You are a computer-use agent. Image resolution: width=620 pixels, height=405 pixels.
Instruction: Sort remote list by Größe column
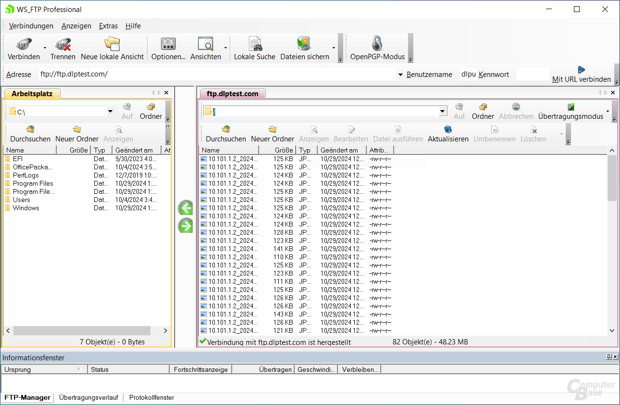pos(277,150)
